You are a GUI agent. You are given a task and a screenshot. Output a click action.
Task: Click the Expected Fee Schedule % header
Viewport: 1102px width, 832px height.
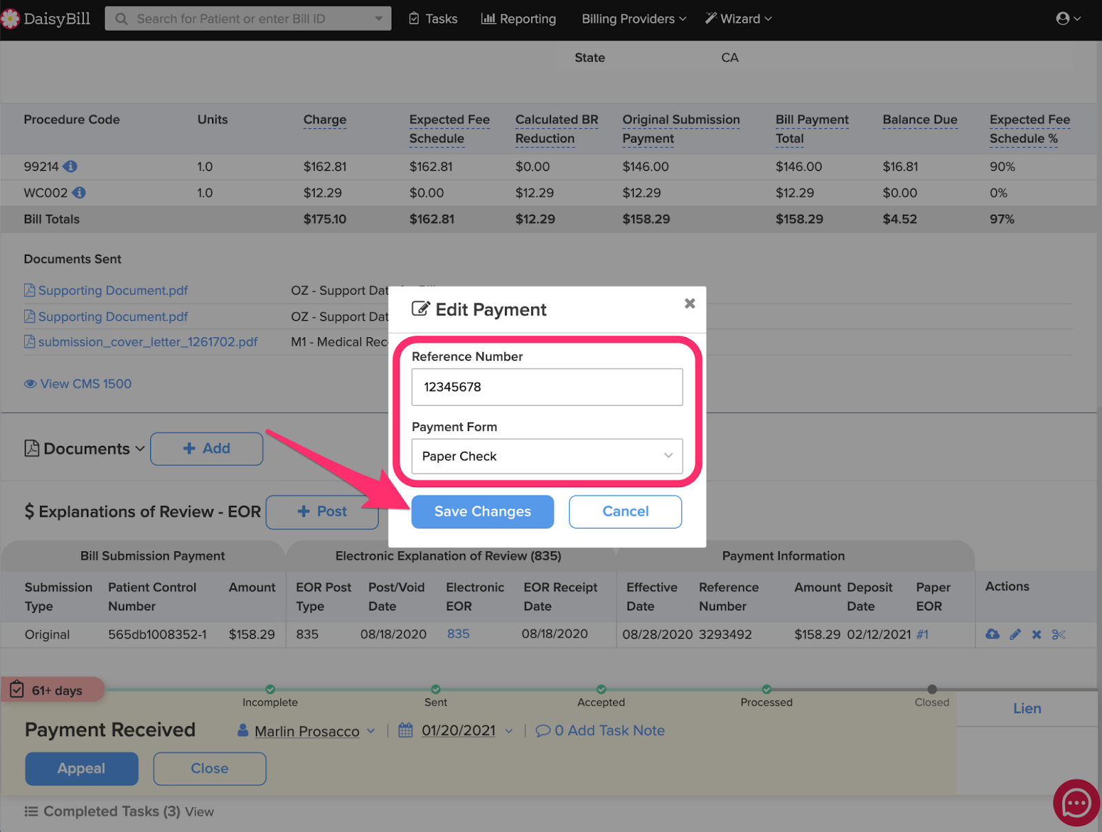[x=1030, y=129]
